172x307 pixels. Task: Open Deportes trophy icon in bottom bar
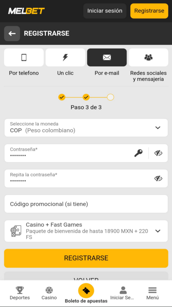pyautogui.click(x=20, y=290)
